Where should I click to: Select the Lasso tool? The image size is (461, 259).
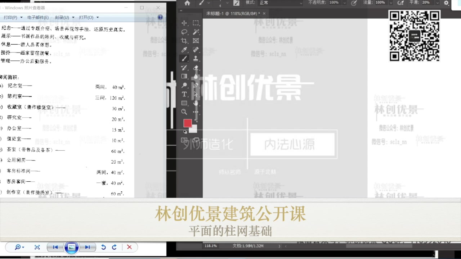(184, 32)
